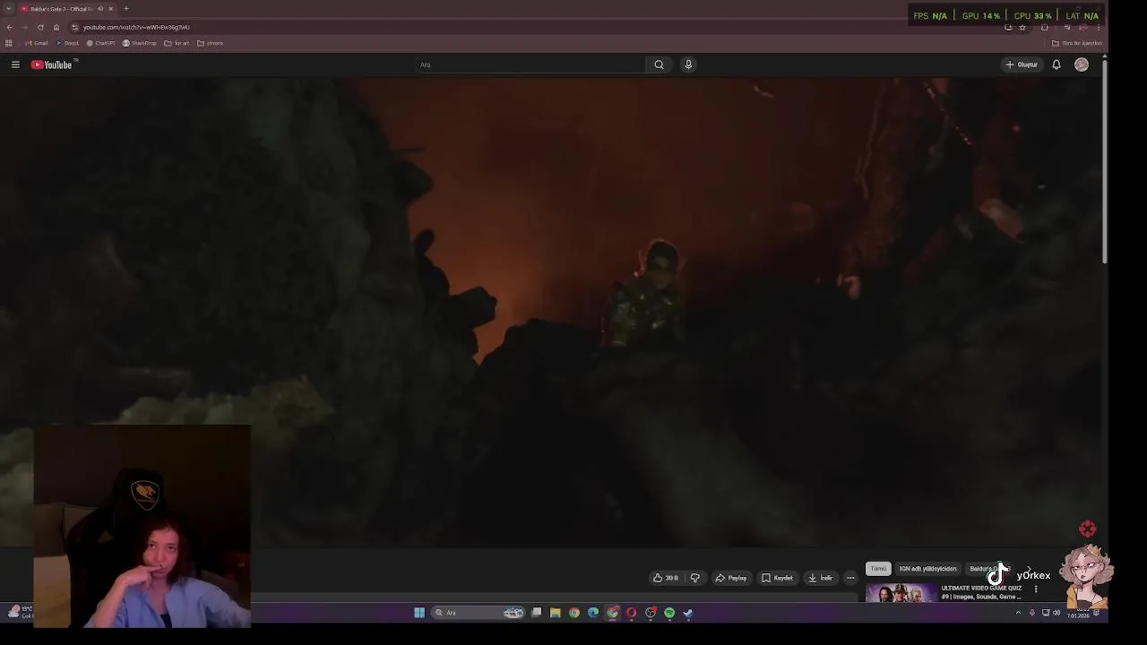Viewport: 1147px width, 645px height.
Task: Open Microsoft Edge from taskbar
Action: (x=593, y=613)
